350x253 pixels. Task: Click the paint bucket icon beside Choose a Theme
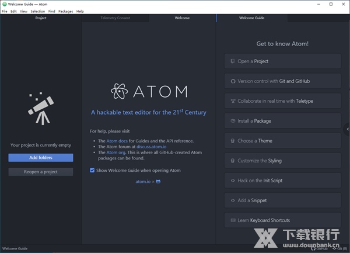point(233,141)
